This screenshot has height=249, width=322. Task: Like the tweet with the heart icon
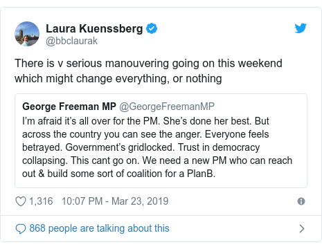point(21,201)
